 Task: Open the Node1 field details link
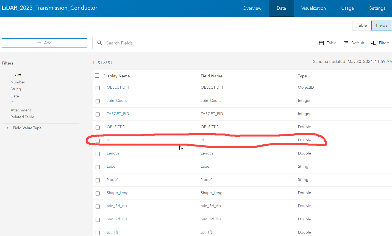[113, 179]
